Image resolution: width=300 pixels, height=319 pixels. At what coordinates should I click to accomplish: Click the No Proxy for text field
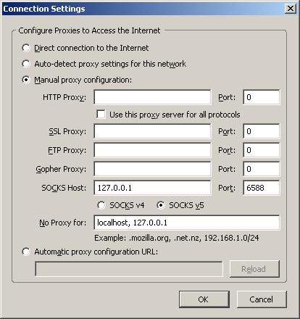(x=187, y=223)
